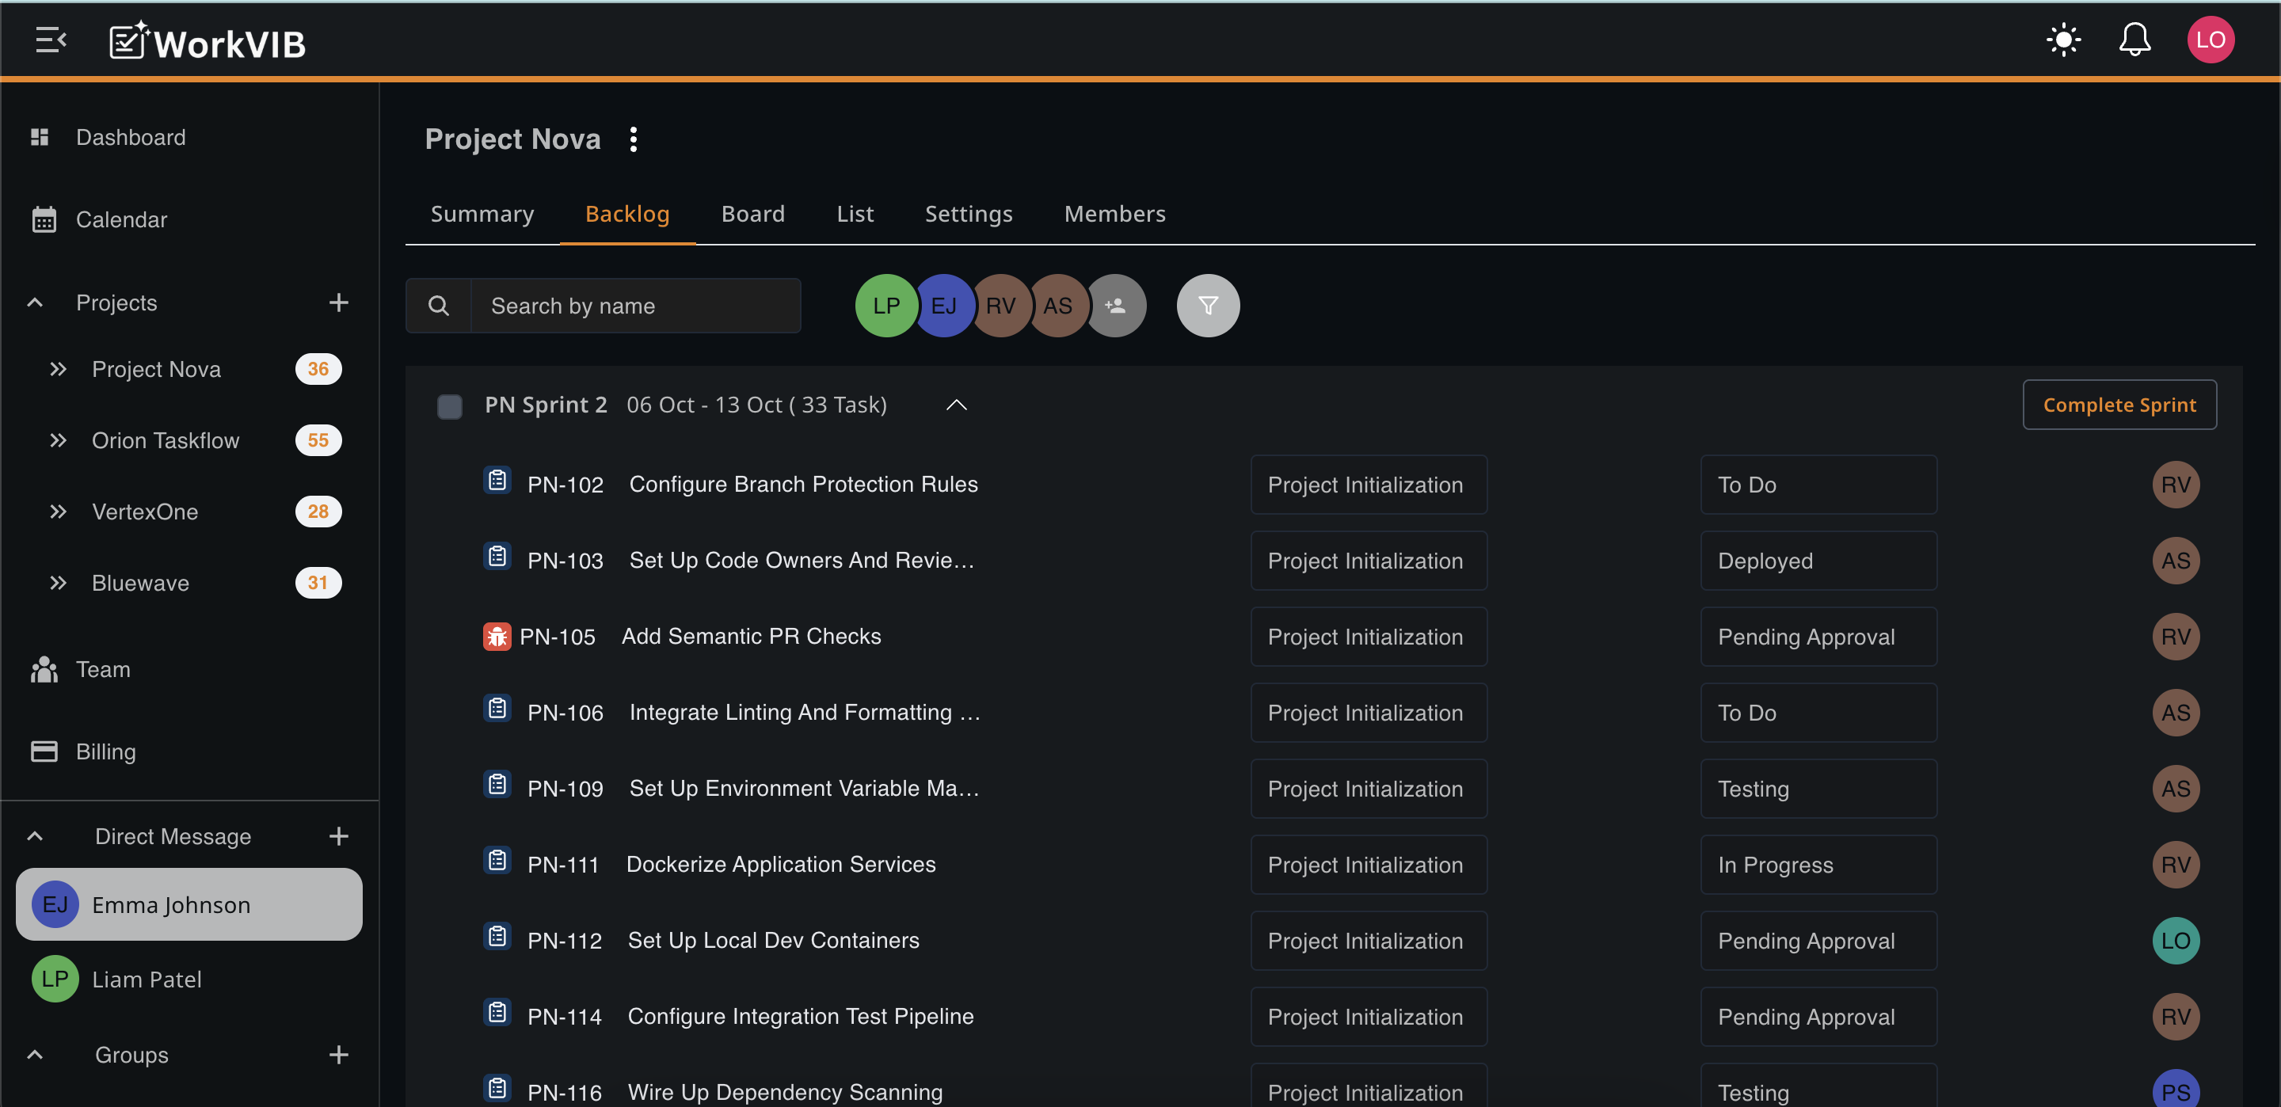The image size is (2281, 1107).
Task: Filter by LP member avatar
Action: pyautogui.click(x=885, y=306)
